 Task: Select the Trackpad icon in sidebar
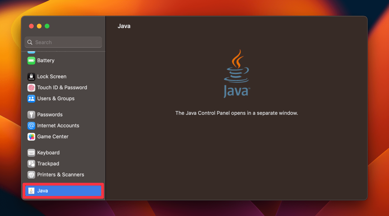tap(31, 164)
